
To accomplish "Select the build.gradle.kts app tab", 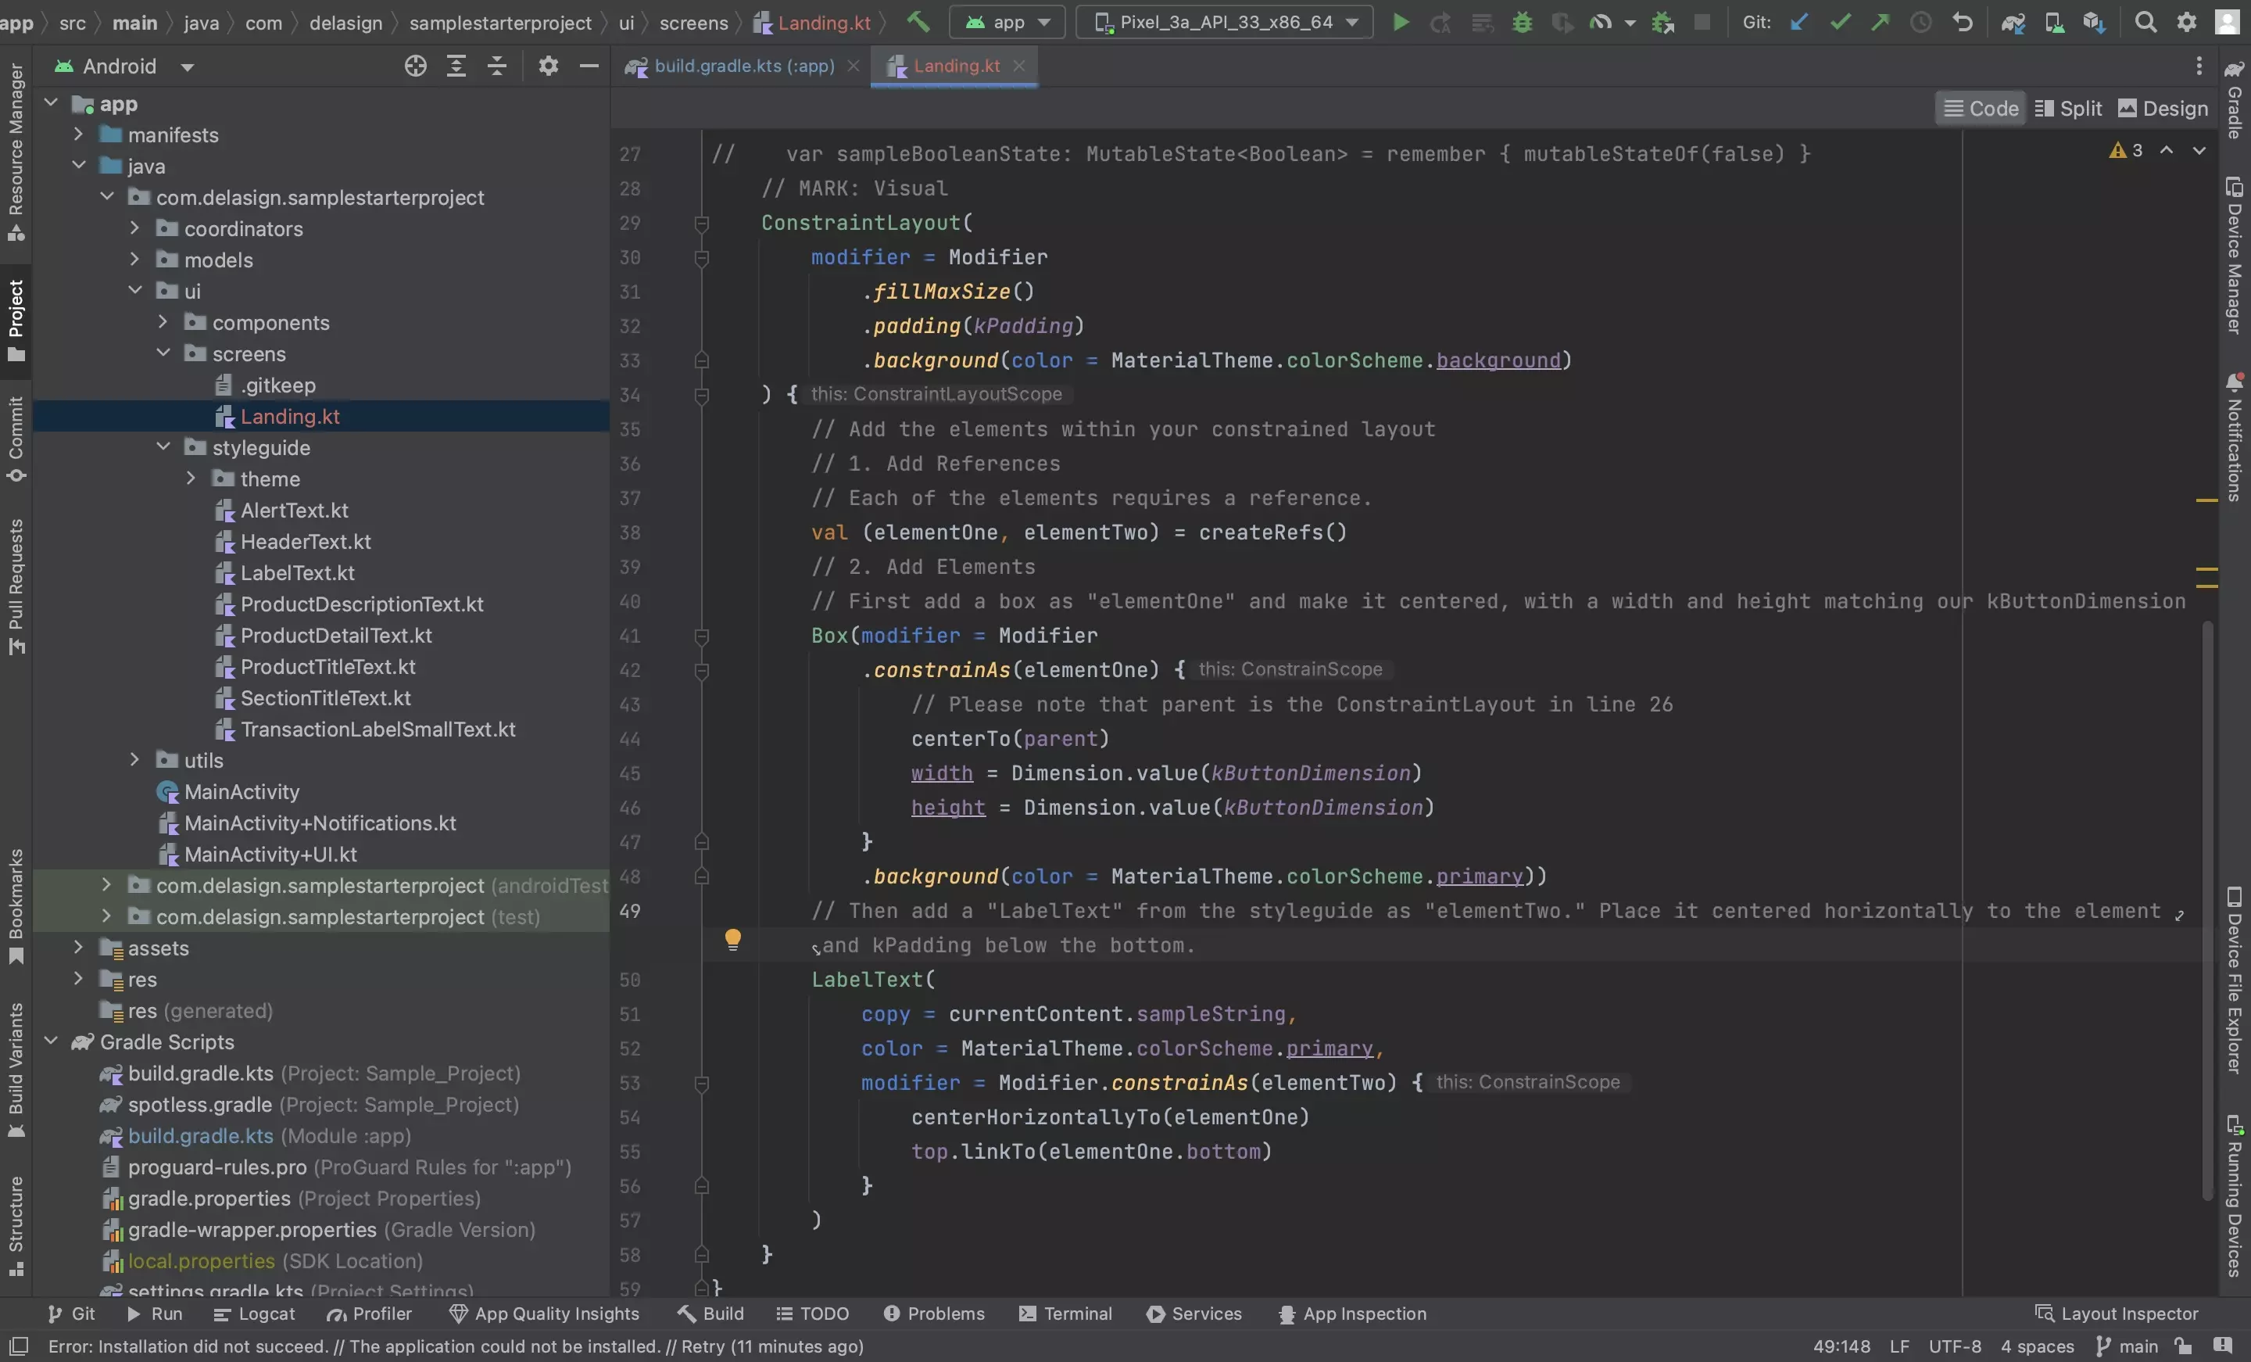I will pyautogui.click(x=739, y=66).
